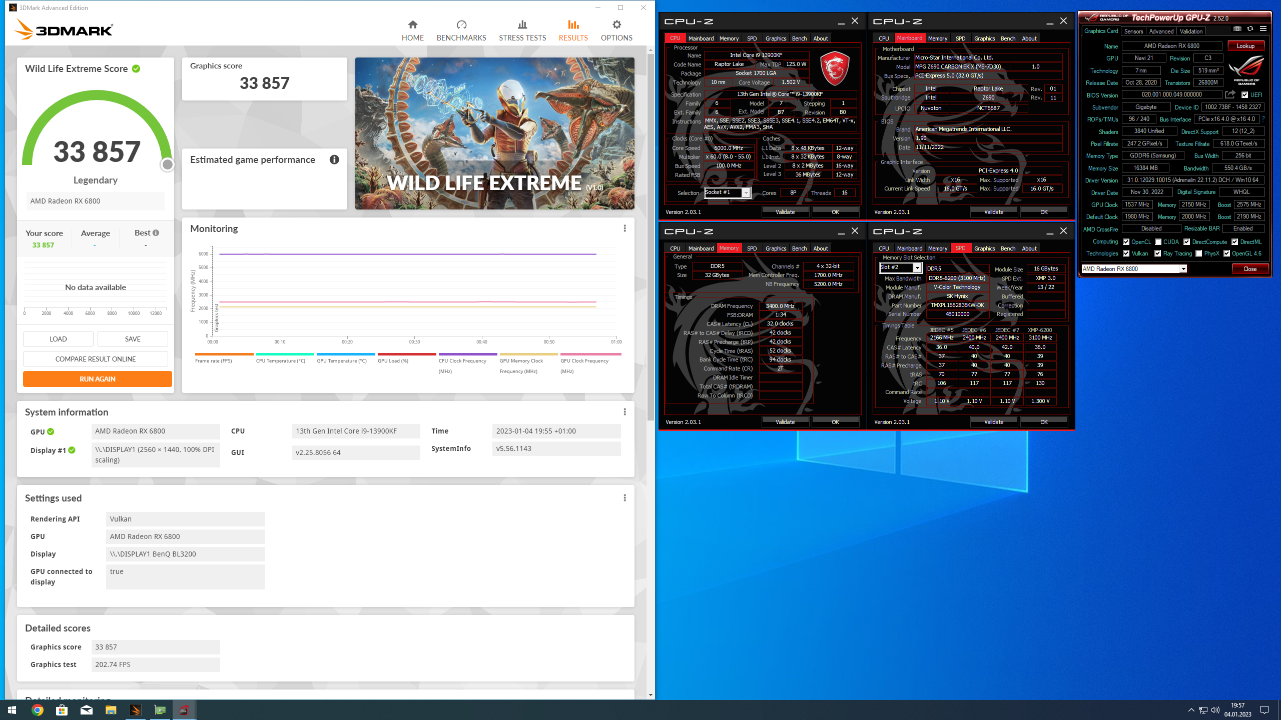
Task: Open the HOME section in 3DMark
Action: 412,30
